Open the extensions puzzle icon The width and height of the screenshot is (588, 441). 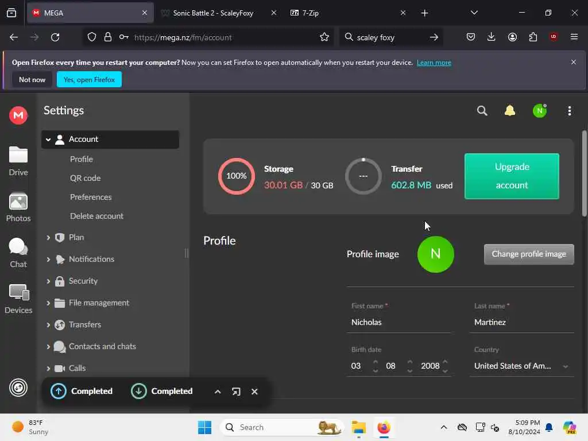(533, 37)
